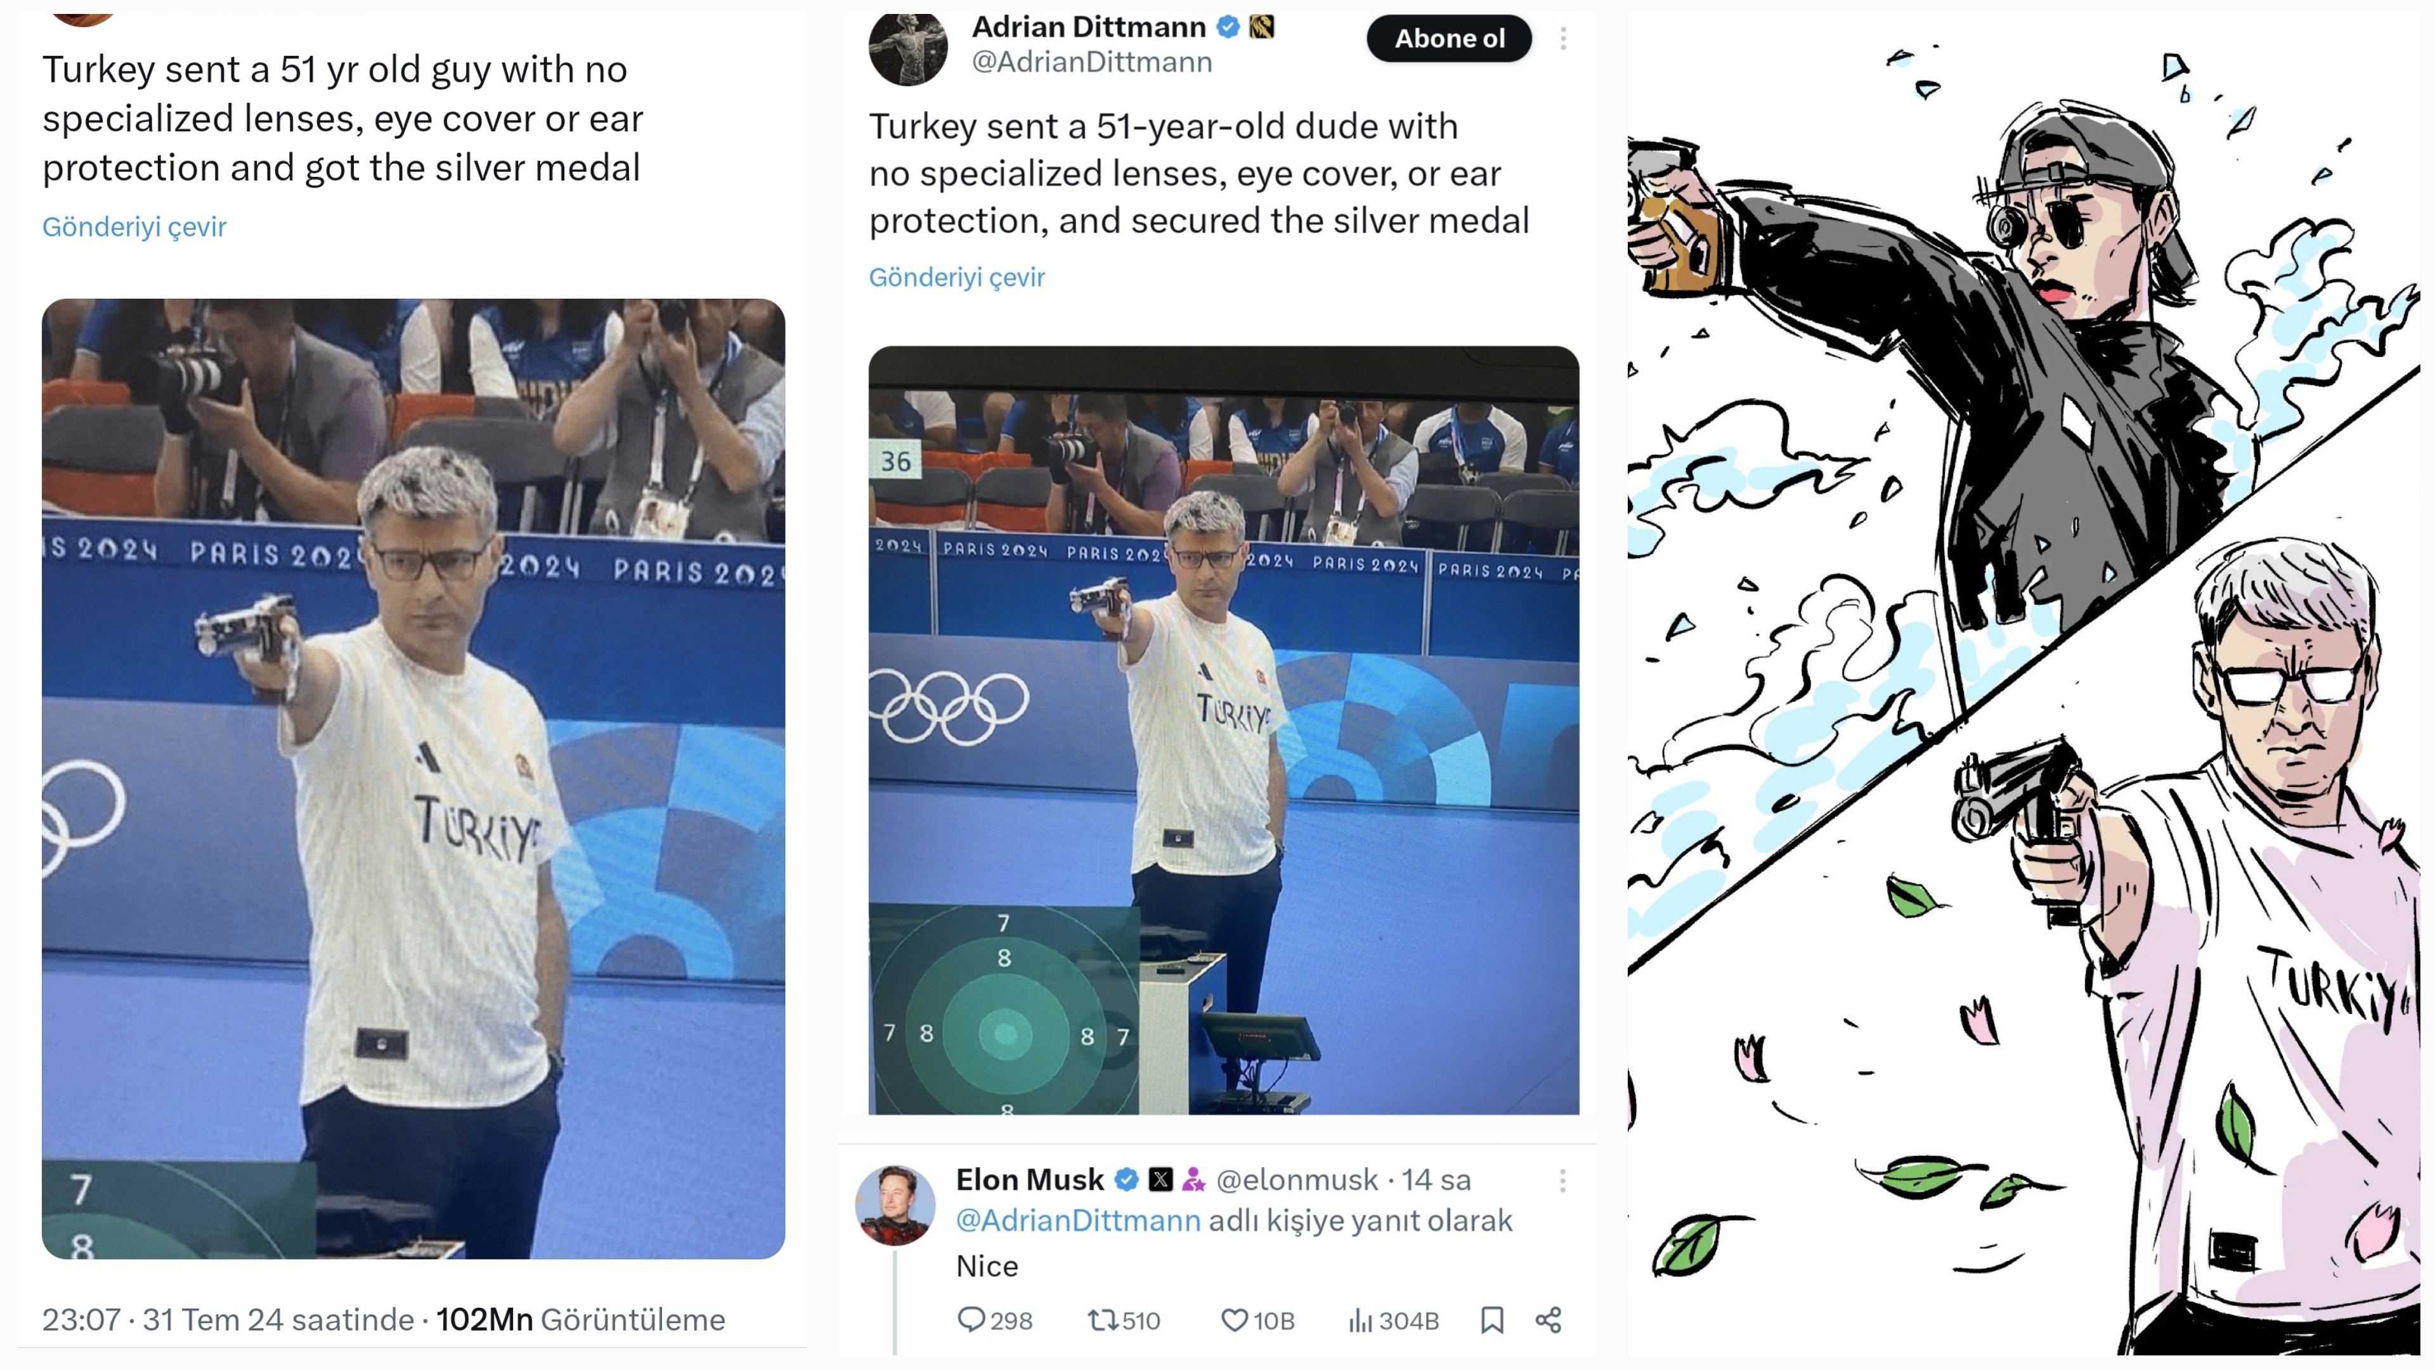2435x1370 pixels.
Task: Click the Abone ol subscribe button
Action: tap(1448, 39)
